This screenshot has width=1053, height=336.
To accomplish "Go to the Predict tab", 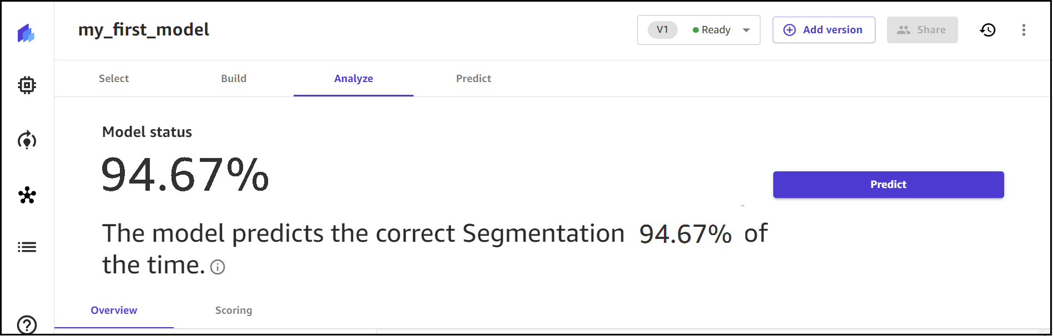I will pyautogui.click(x=473, y=79).
